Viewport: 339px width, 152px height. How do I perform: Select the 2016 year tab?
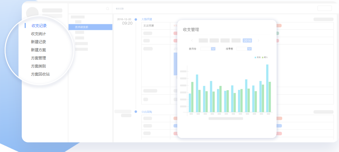tap(247, 40)
